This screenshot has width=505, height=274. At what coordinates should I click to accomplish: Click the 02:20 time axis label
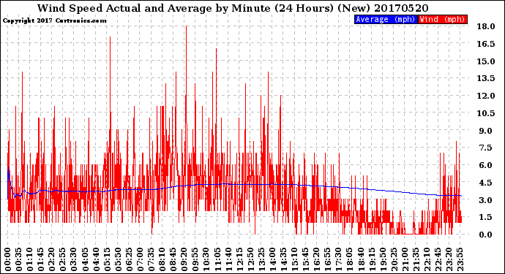[x=52, y=259]
